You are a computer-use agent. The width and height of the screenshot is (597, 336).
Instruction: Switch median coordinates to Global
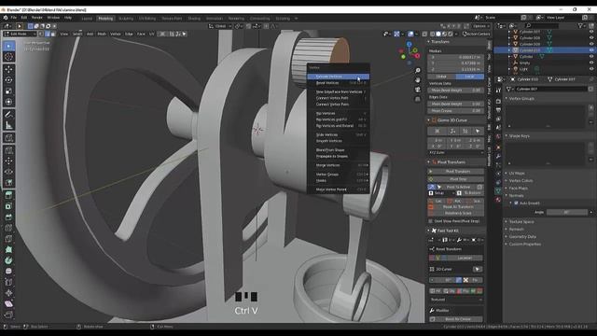(x=441, y=77)
